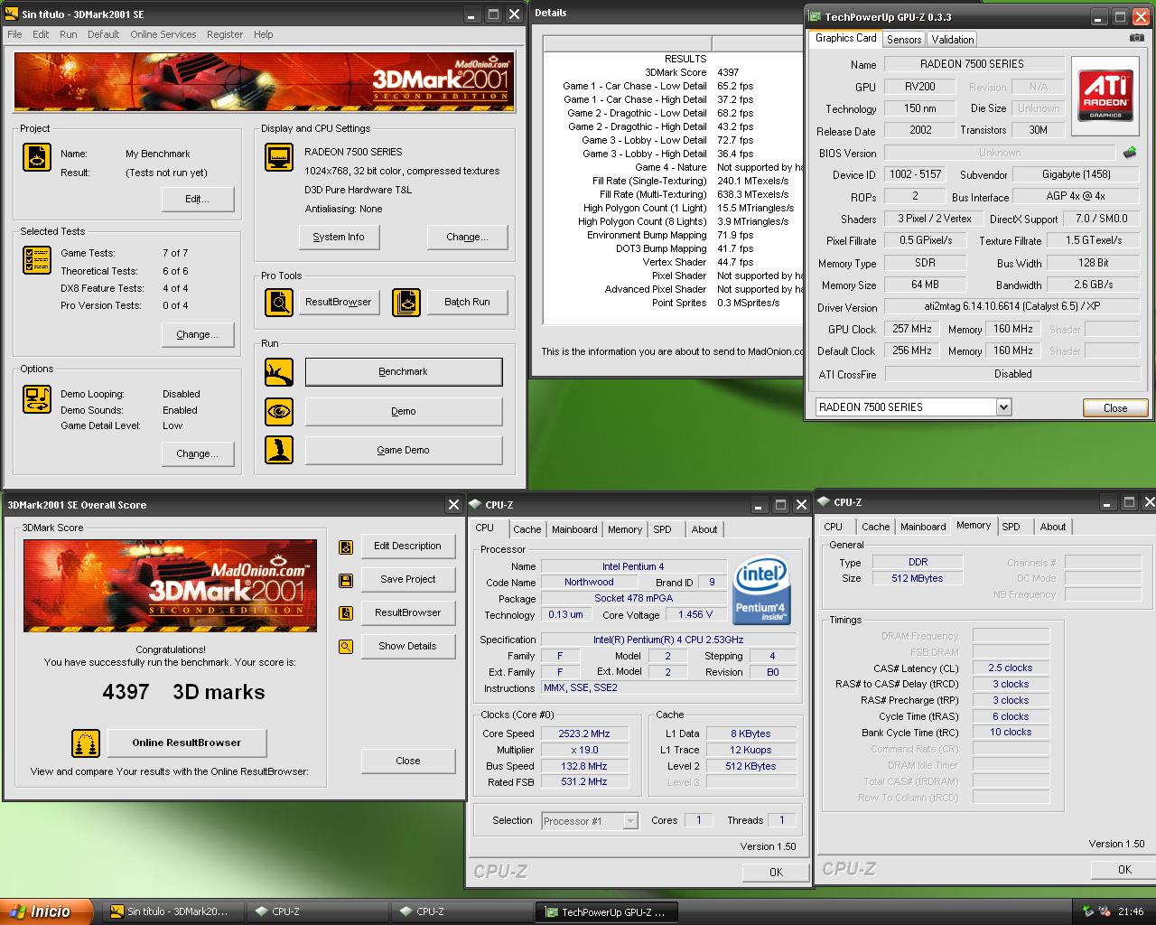1156x925 pixels.
Task: Open the Help menu in 3DMark2001
Action: coord(263,34)
